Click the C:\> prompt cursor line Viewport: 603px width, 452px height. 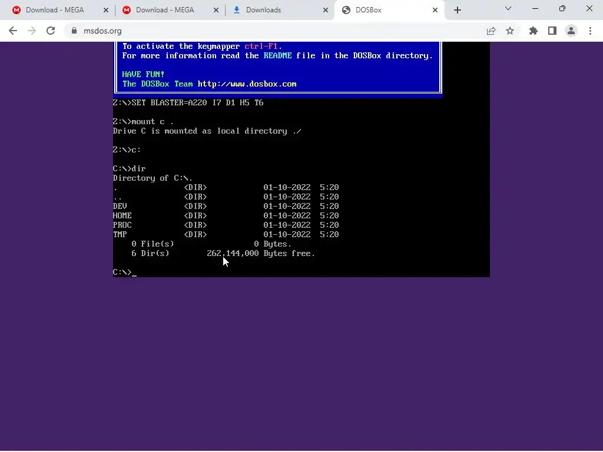coord(125,272)
